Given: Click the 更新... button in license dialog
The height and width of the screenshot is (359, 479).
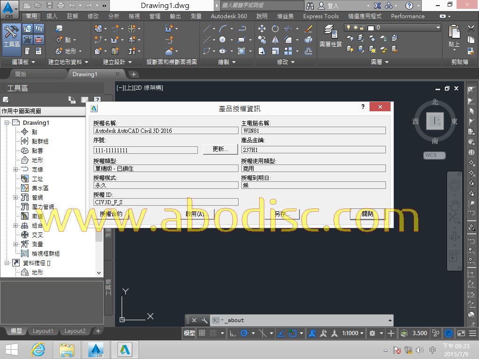Looking at the screenshot, I should pyautogui.click(x=220, y=149).
